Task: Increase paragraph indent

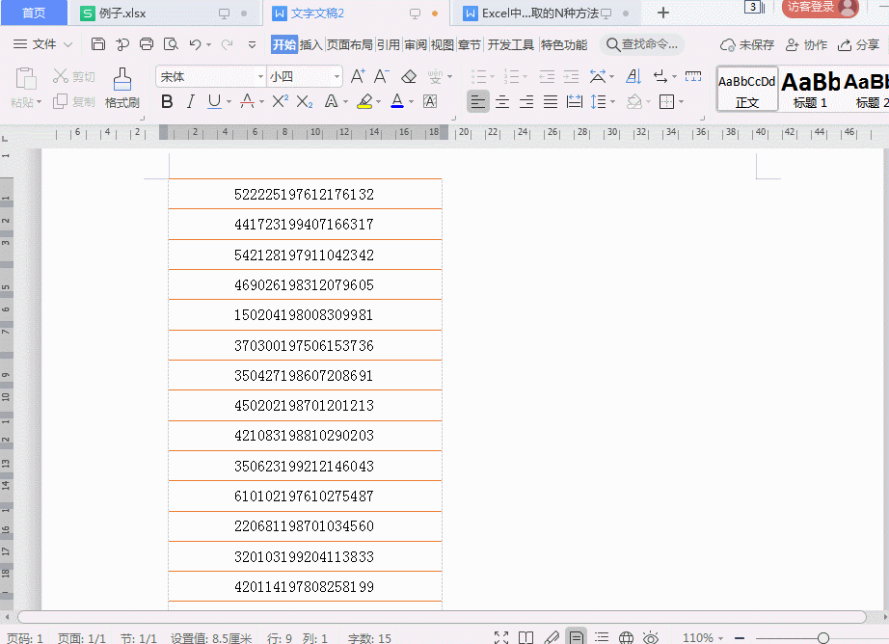Action: click(x=571, y=76)
